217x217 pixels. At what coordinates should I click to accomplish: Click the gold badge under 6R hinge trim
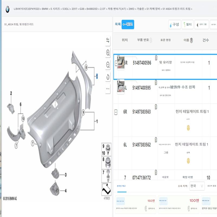click(x=188, y=128)
